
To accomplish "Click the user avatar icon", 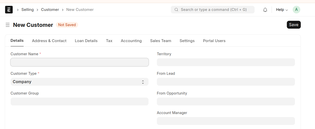I will (x=296, y=10).
